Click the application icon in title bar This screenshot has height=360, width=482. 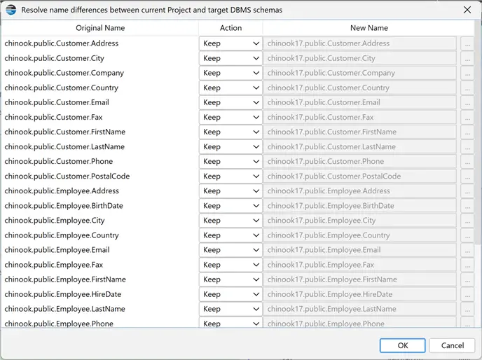pyautogui.click(x=11, y=10)
